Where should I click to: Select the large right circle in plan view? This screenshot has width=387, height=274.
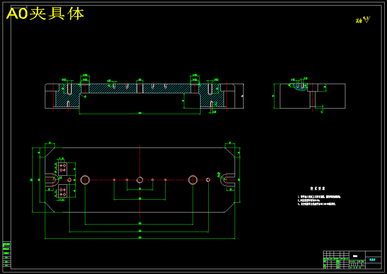[193, 180]
